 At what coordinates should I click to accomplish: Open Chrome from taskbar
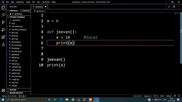pos(73,99)
